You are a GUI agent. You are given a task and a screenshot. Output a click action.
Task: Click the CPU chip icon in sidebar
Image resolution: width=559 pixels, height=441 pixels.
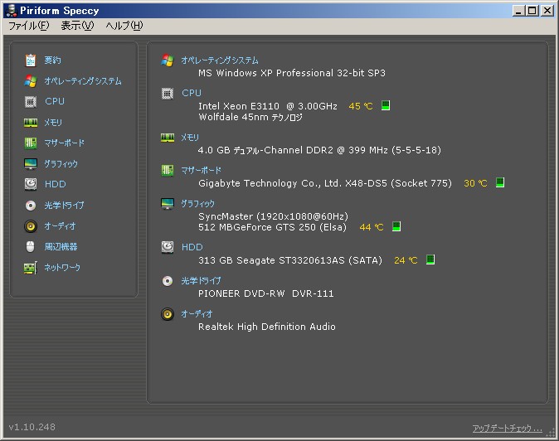coord(31,101)
